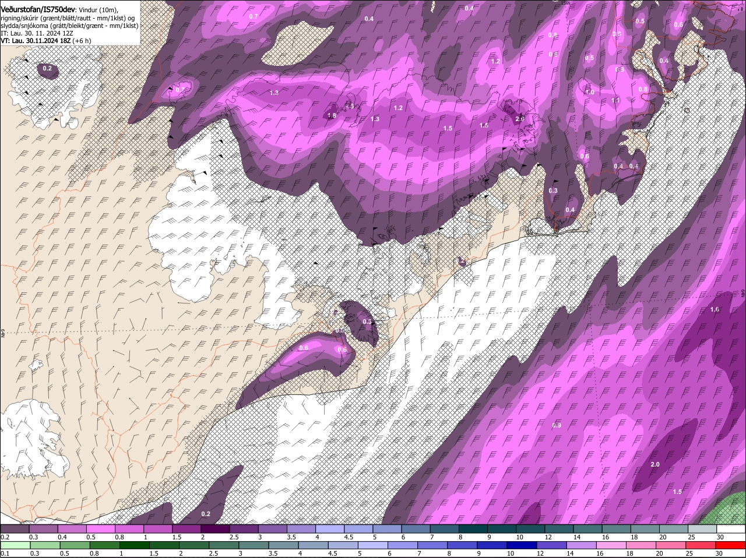Pick the lightest green swatch after 0.1 in the bottom legend row
This screenshot has height=558, width=746.
pyautogui.click(x=15, y=546)
